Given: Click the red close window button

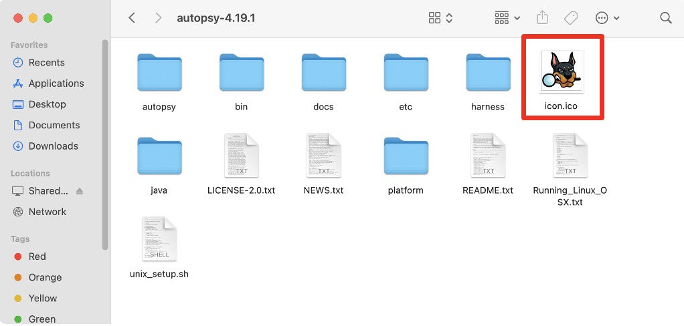Looking at the screenshot, I should [18, 18].
